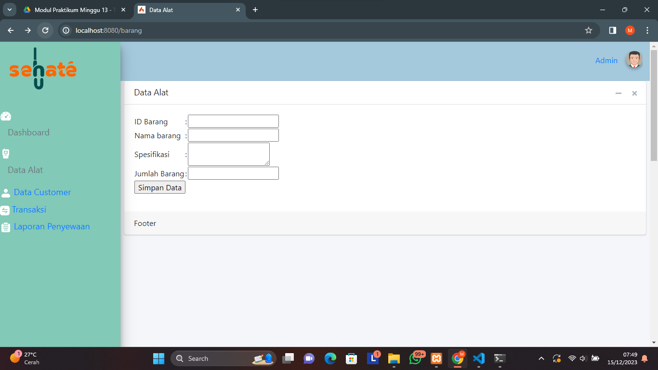The width and height of the screenshot is (658, 370).
Task: Open the tab search dropdown arrow
Action: (x=9, y=10)
